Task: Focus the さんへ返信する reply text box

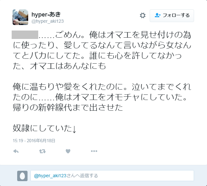Action: pyautogui.click(x=112, y=176)
